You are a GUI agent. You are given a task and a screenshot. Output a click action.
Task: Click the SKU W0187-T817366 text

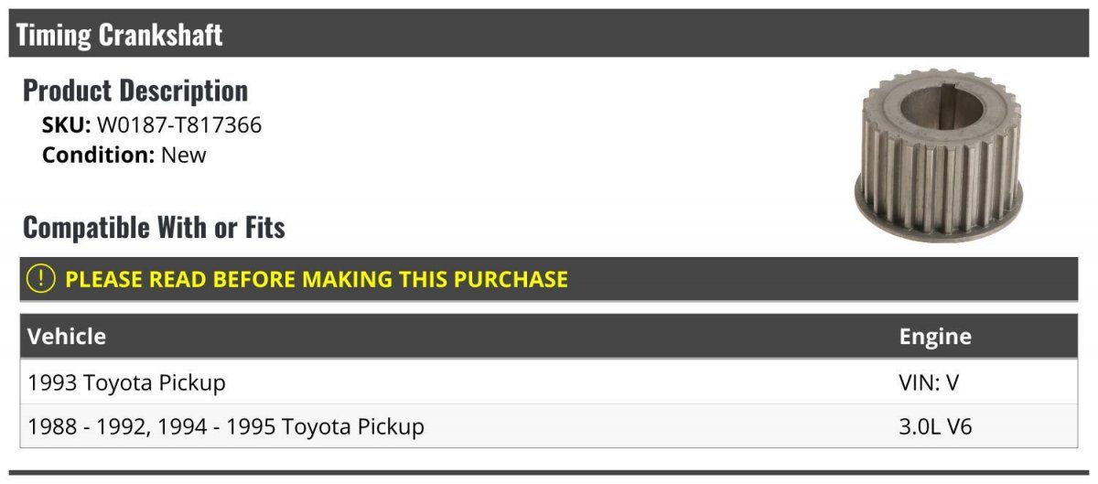[x=152, y=125]
